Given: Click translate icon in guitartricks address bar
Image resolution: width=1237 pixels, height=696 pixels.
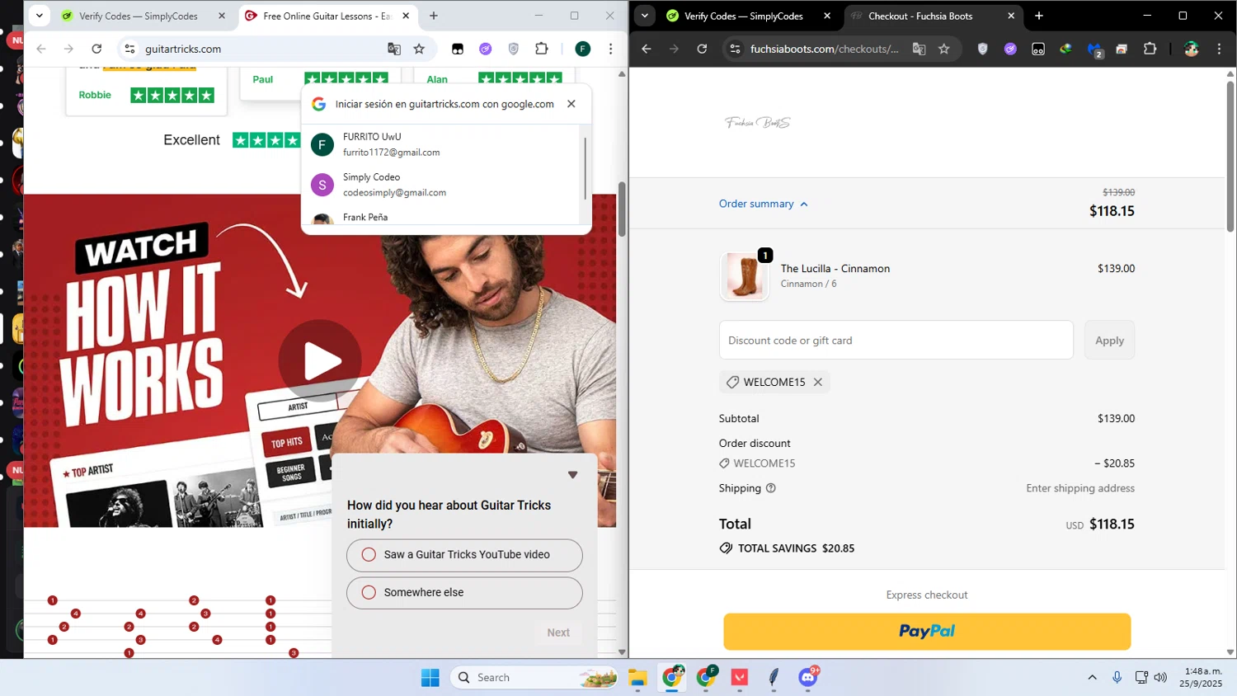Looking at the screenshot, I should click(x=394, y=49).
